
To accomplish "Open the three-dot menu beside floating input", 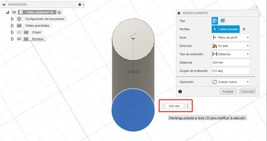I will click(x=187, y=106).
